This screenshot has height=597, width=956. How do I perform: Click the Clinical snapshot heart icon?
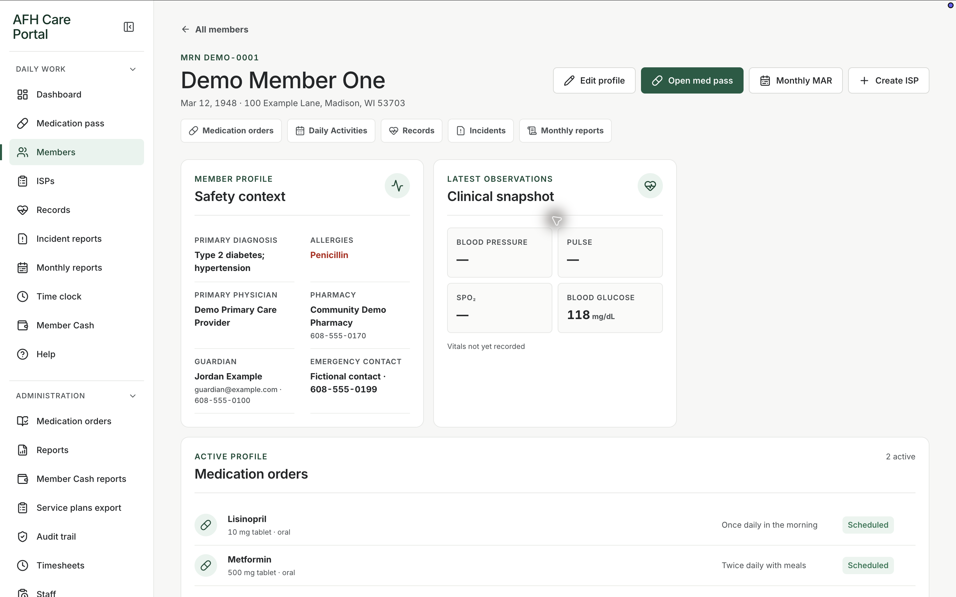(x=650, y=186)
